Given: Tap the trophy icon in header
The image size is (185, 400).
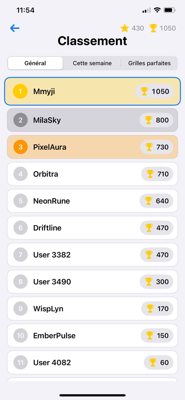Looking at the screenshot, I should coord(153,28).
